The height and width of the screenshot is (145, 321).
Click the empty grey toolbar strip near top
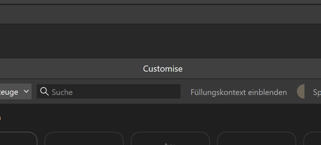pyautogui.click(x=160, y=15)
